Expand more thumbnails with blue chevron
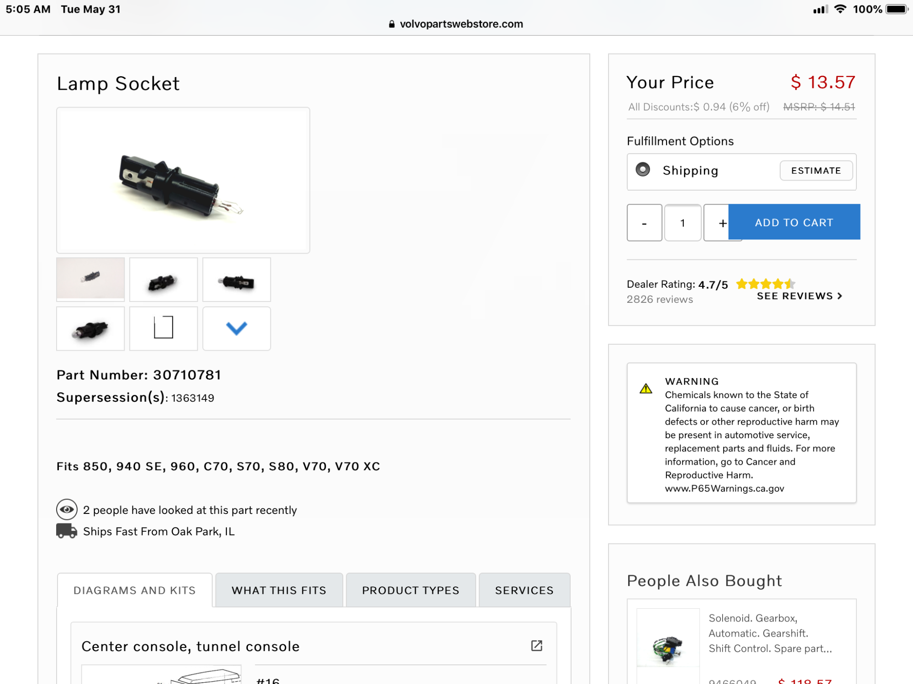Image resolution: width=913 pixels, height=684 pixels. [236, 328]
